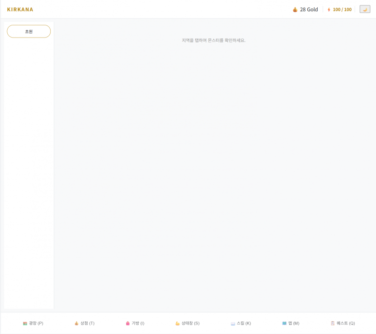Click the money bag gold icon

pos(295,10)
